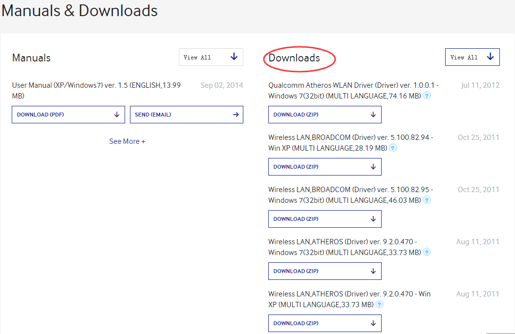Click help icon beside ATHEROS 9.2.0.470 Win XP
This screenshot has width=515, height=334.
point(379,304)
